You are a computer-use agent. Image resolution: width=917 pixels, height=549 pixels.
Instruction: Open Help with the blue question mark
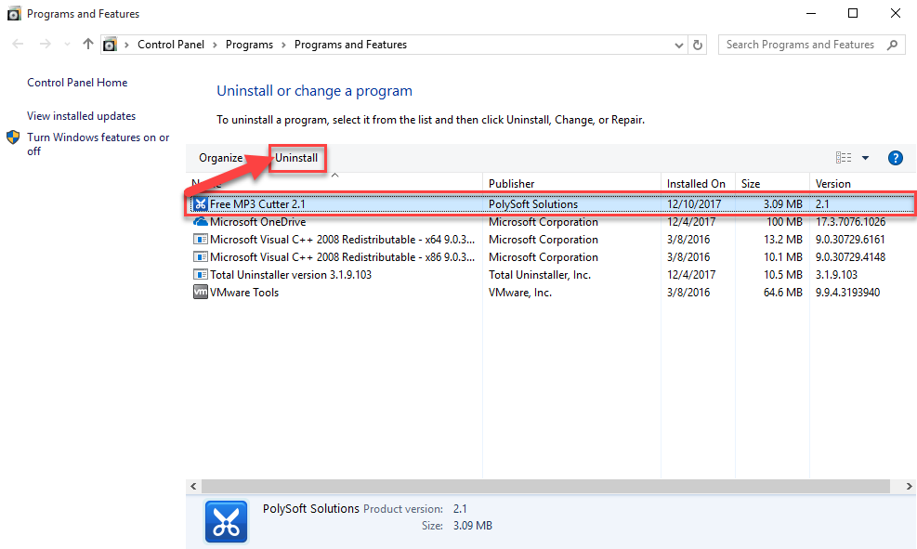(896, 158)
